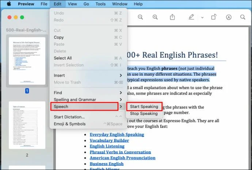252x170 pixels.
Task: Choose Select All in Edit menu
Action: pyautogui.click(x=88, y=58)
